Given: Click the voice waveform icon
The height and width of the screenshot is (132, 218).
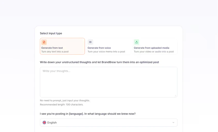Looking at the screenshot, I should pyautogui.click(x=90, y=42).
